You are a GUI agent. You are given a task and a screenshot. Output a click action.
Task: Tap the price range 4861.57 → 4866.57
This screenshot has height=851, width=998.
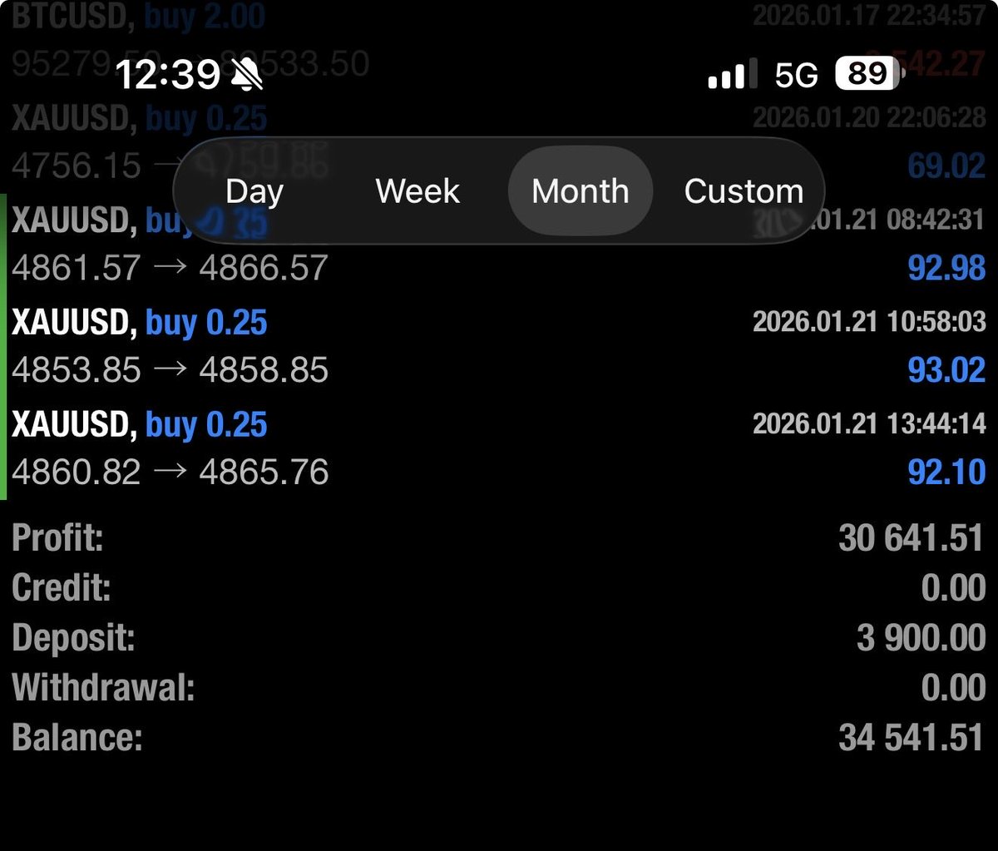[x=170, y=268]
